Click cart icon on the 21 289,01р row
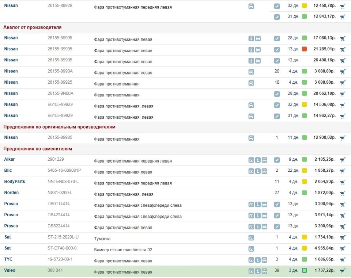Screen dimensions: 351x278 pos(343,49)
